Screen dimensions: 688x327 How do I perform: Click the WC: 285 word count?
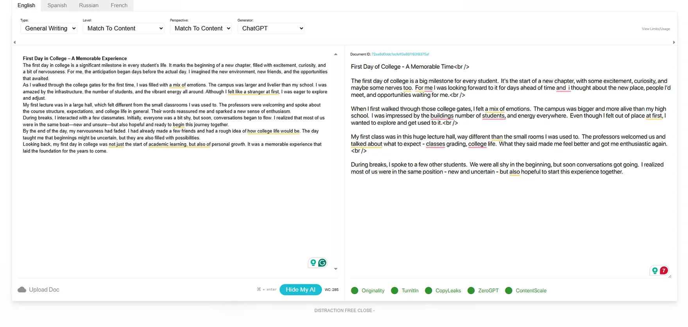tap(331, 290)
